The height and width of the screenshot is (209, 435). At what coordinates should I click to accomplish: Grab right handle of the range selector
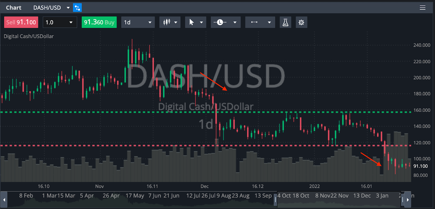coord(403,200)
